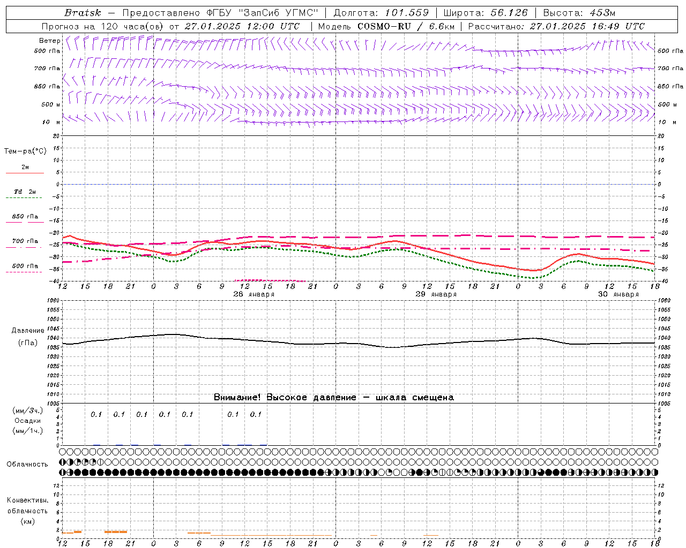Click the (мм/1ч.) precipitation unit label
The image size is (686, 548).
coord(27,431)
